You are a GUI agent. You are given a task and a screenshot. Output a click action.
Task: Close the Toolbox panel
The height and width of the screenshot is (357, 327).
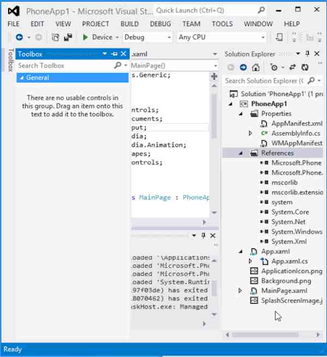click(x=123, y=53)
